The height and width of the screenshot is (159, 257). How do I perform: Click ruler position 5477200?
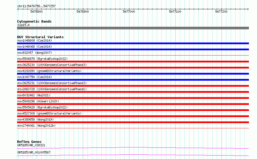221,12
